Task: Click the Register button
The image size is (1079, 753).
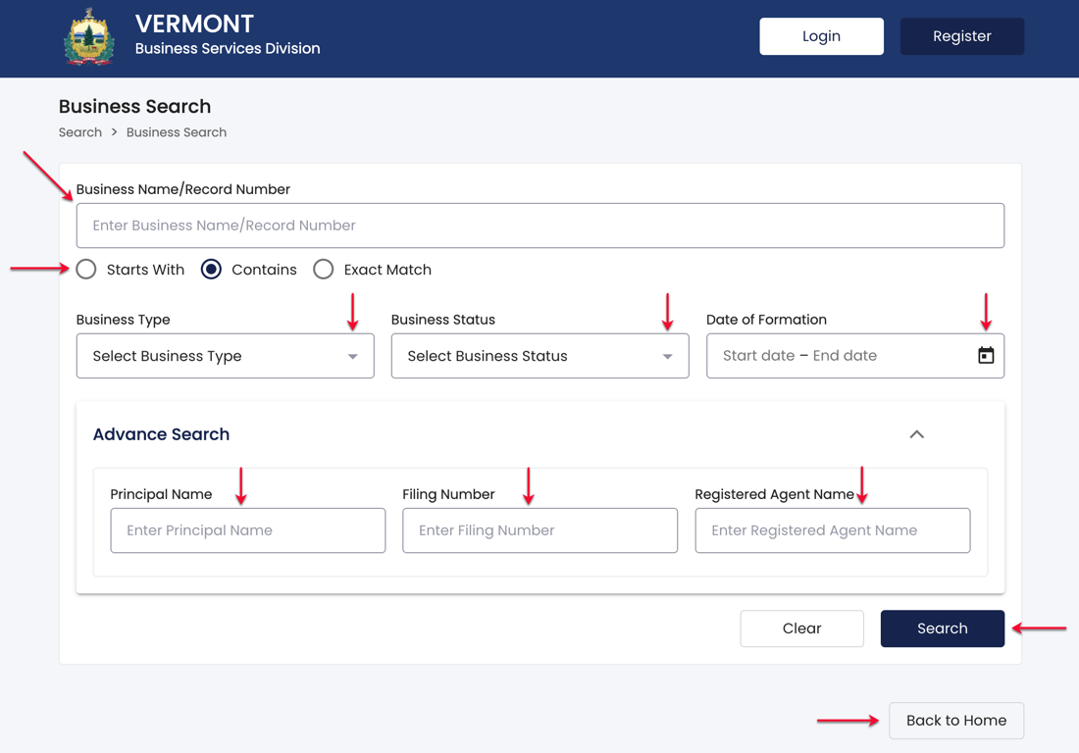Action: pyautogui.click(x=962, y=36)
